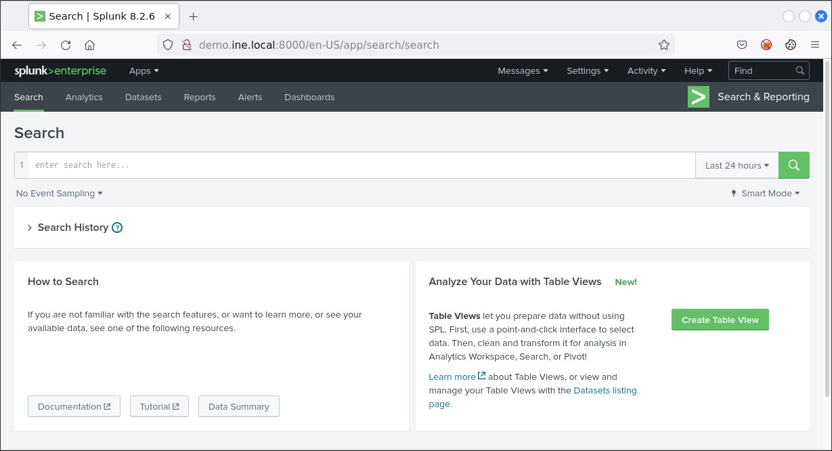Switch to the Alerts tab
Viewport: 832px width, 451px height.
point(250,98)
